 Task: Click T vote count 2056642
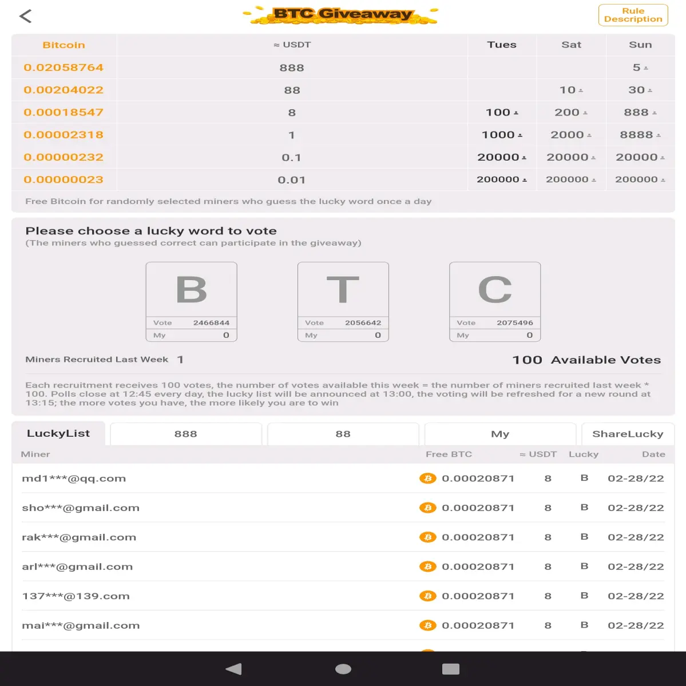tap(363, 322)
